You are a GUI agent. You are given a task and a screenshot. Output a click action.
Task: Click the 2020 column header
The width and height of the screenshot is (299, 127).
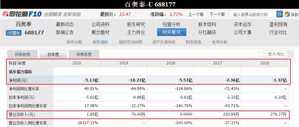77,63
